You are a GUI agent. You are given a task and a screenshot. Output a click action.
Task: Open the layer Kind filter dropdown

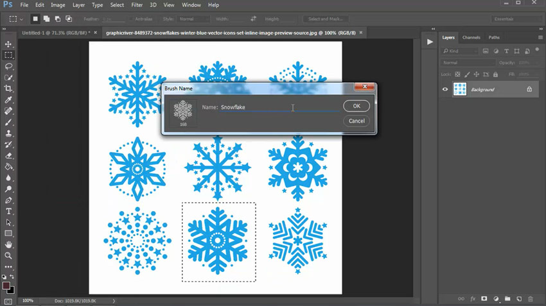(460, 51)
